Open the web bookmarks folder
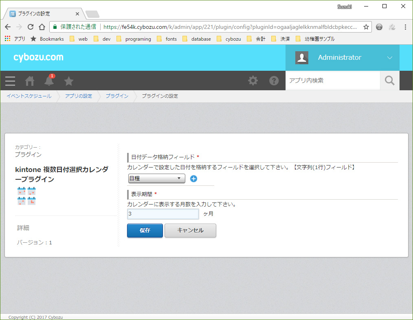The image size is (413, 320). click(x=79, y=39)
